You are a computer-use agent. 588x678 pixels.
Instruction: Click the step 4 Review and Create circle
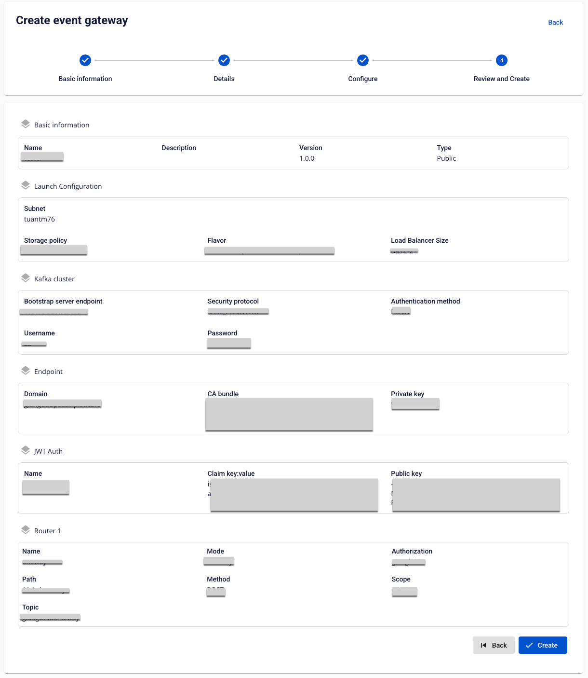(x=502, y=60)
